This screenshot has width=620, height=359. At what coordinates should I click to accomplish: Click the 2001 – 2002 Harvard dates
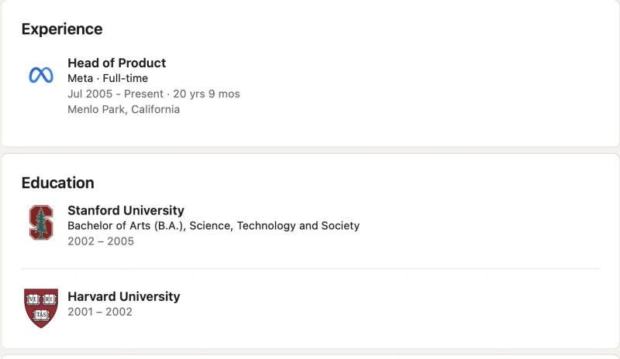[x=100, y=312]
